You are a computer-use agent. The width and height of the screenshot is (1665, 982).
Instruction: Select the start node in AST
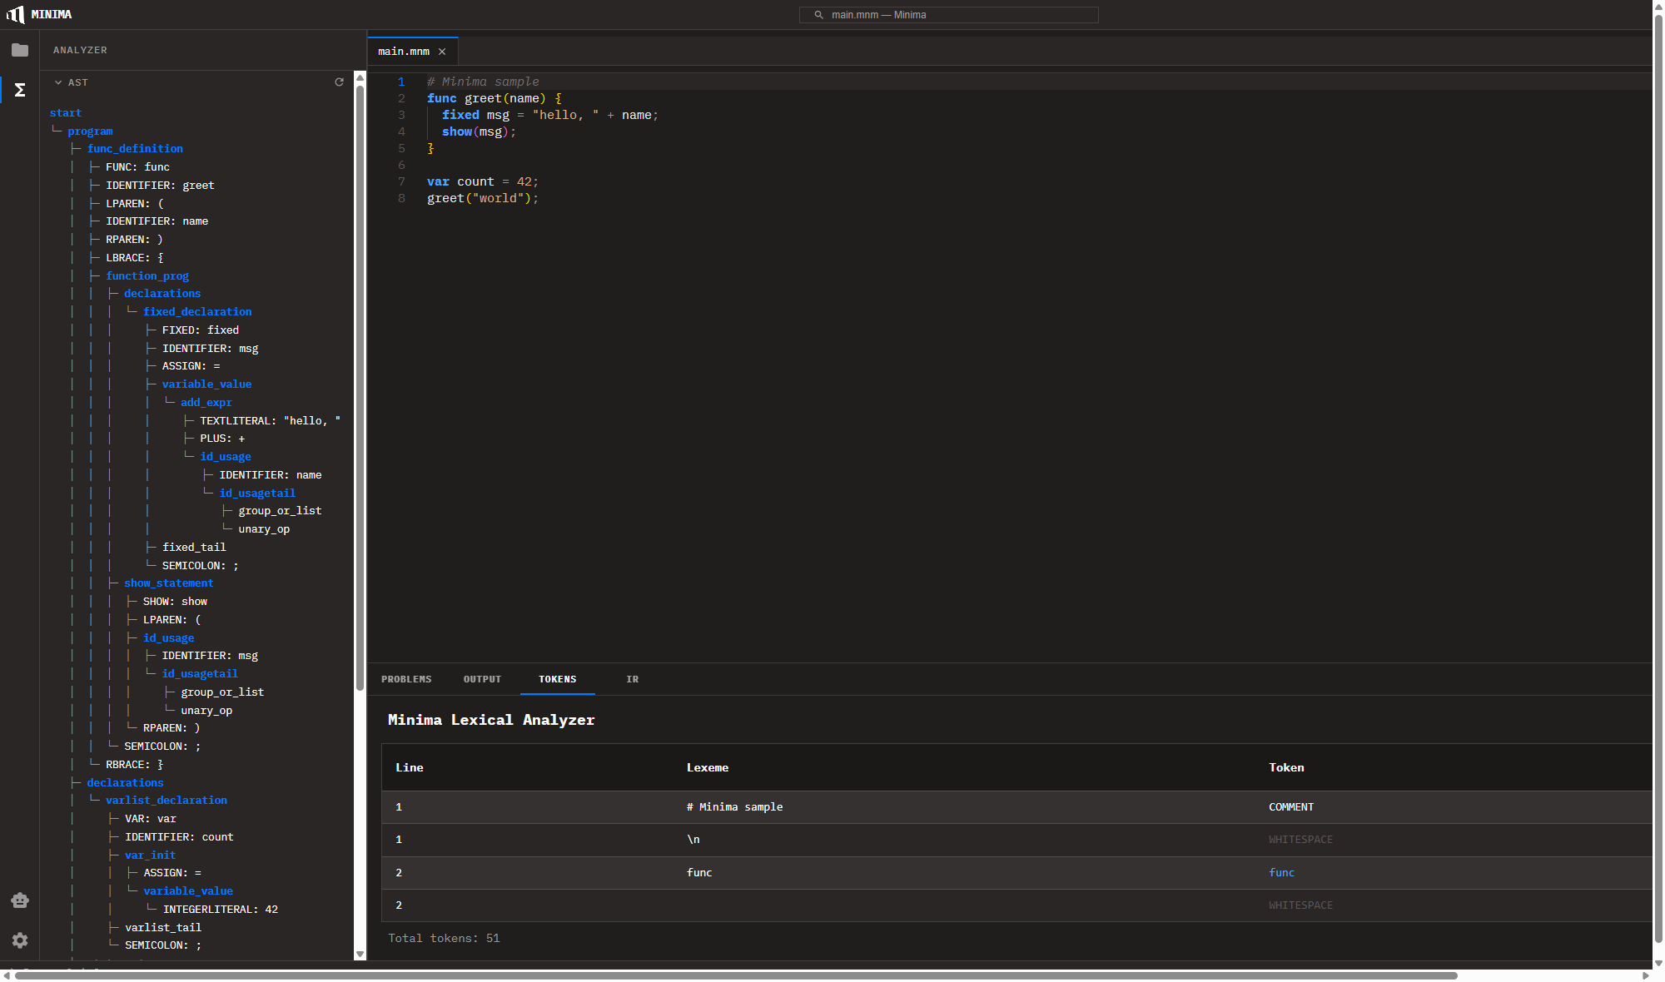click(66, 113)
